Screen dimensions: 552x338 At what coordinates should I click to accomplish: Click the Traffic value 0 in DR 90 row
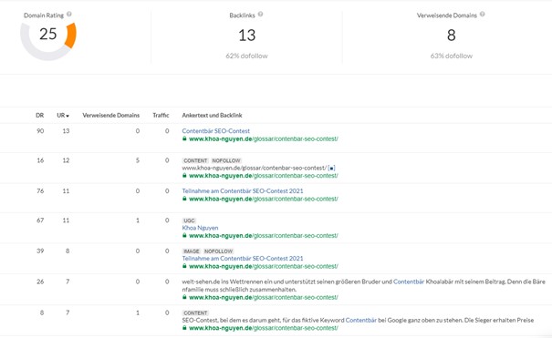pos(167,131)
